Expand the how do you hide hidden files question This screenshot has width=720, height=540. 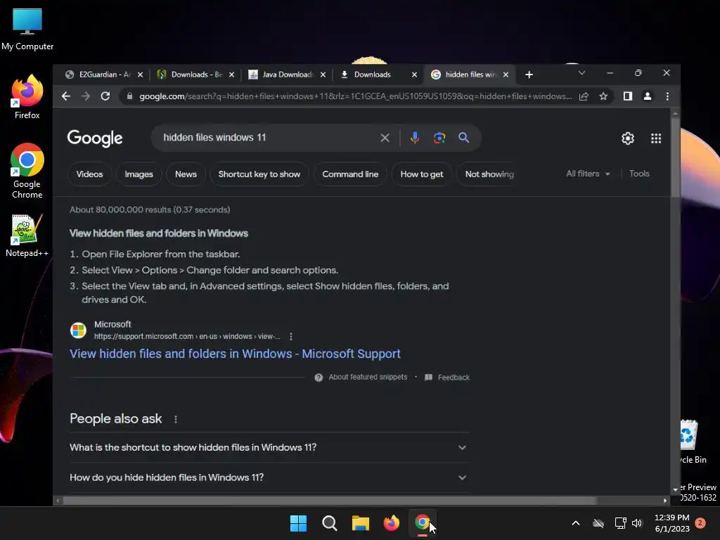[269, 477]
